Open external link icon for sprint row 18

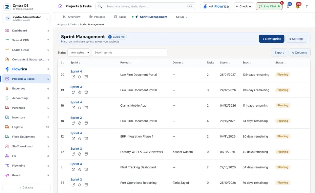click(x=73, y=123)
